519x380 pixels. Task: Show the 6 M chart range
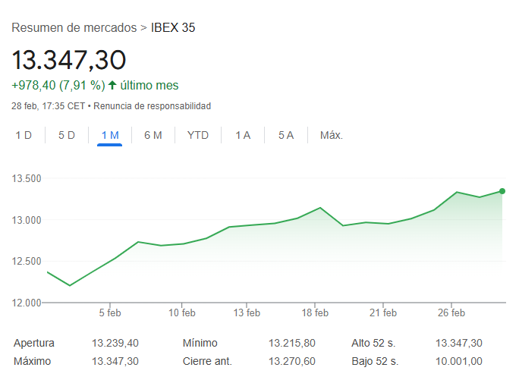153,135
